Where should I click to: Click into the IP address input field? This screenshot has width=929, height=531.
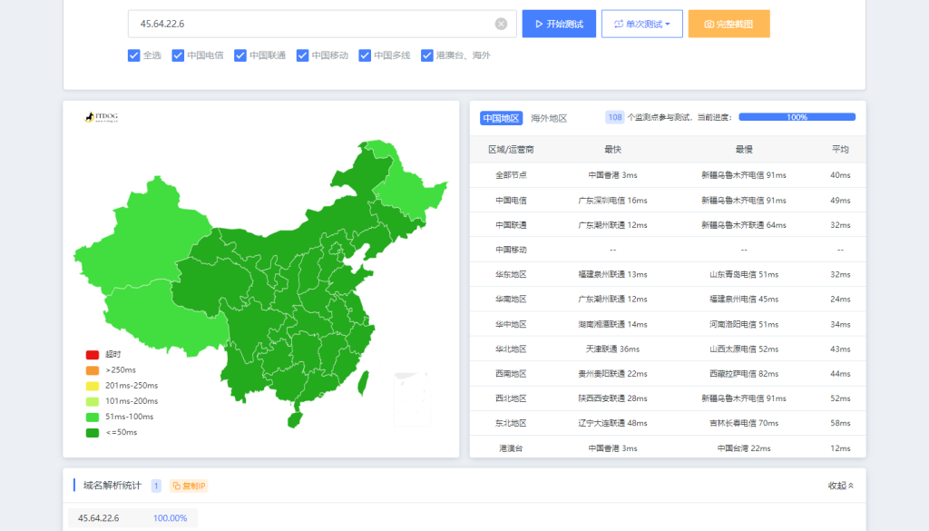pos(308,24)
